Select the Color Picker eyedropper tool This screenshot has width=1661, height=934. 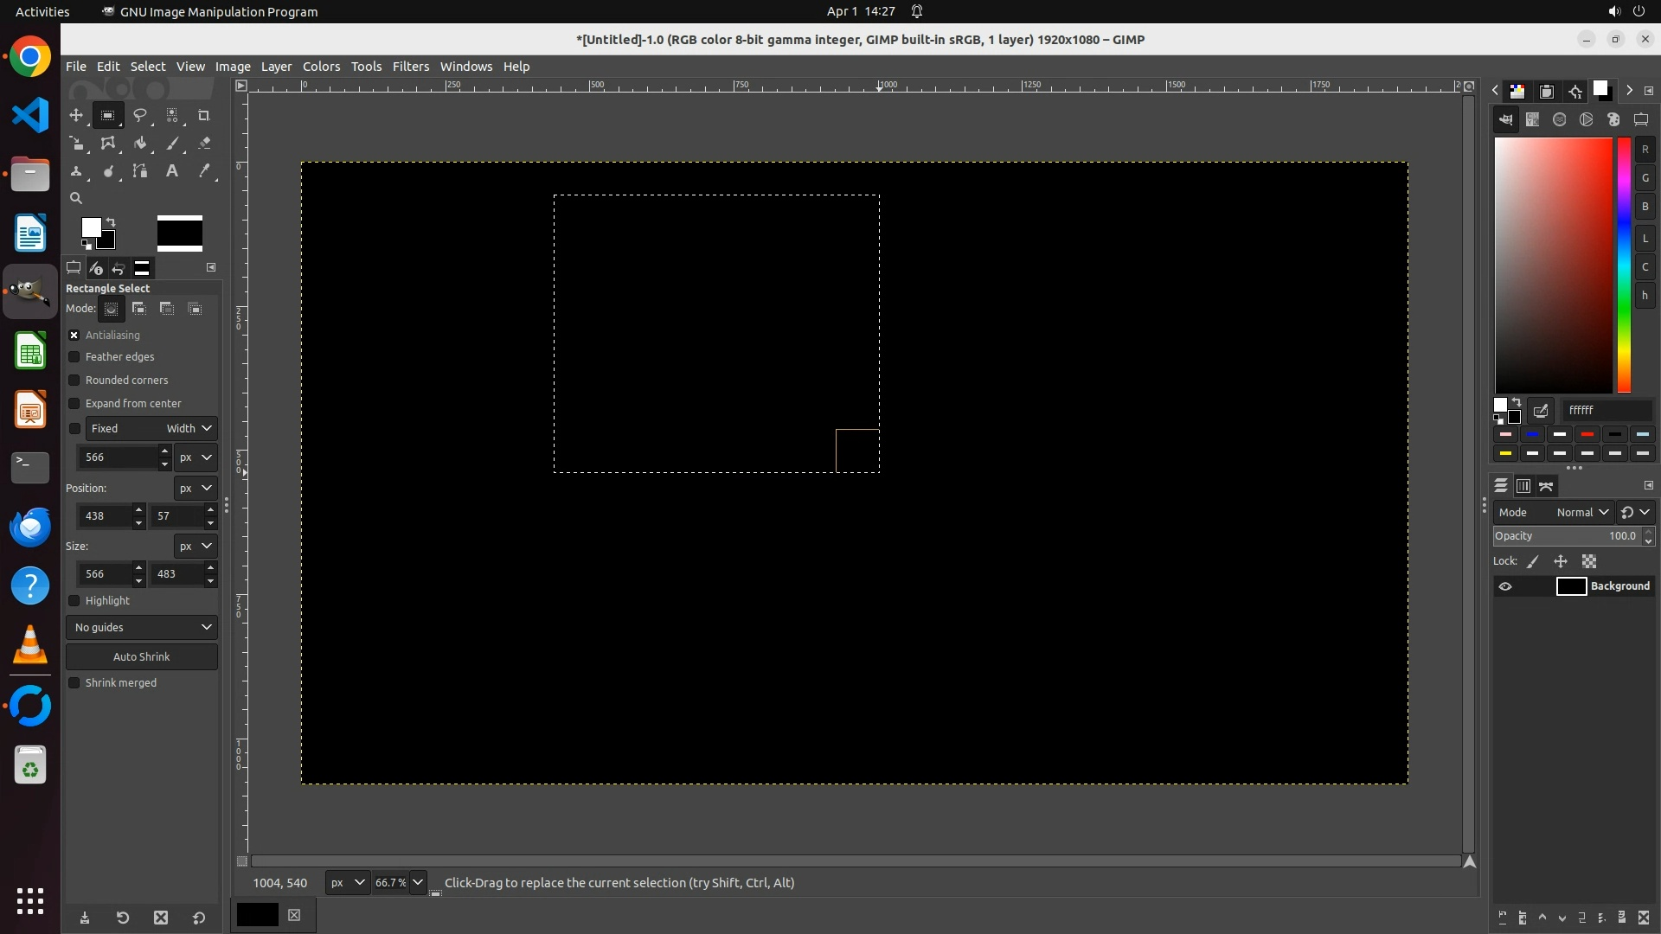coord(204,171)
